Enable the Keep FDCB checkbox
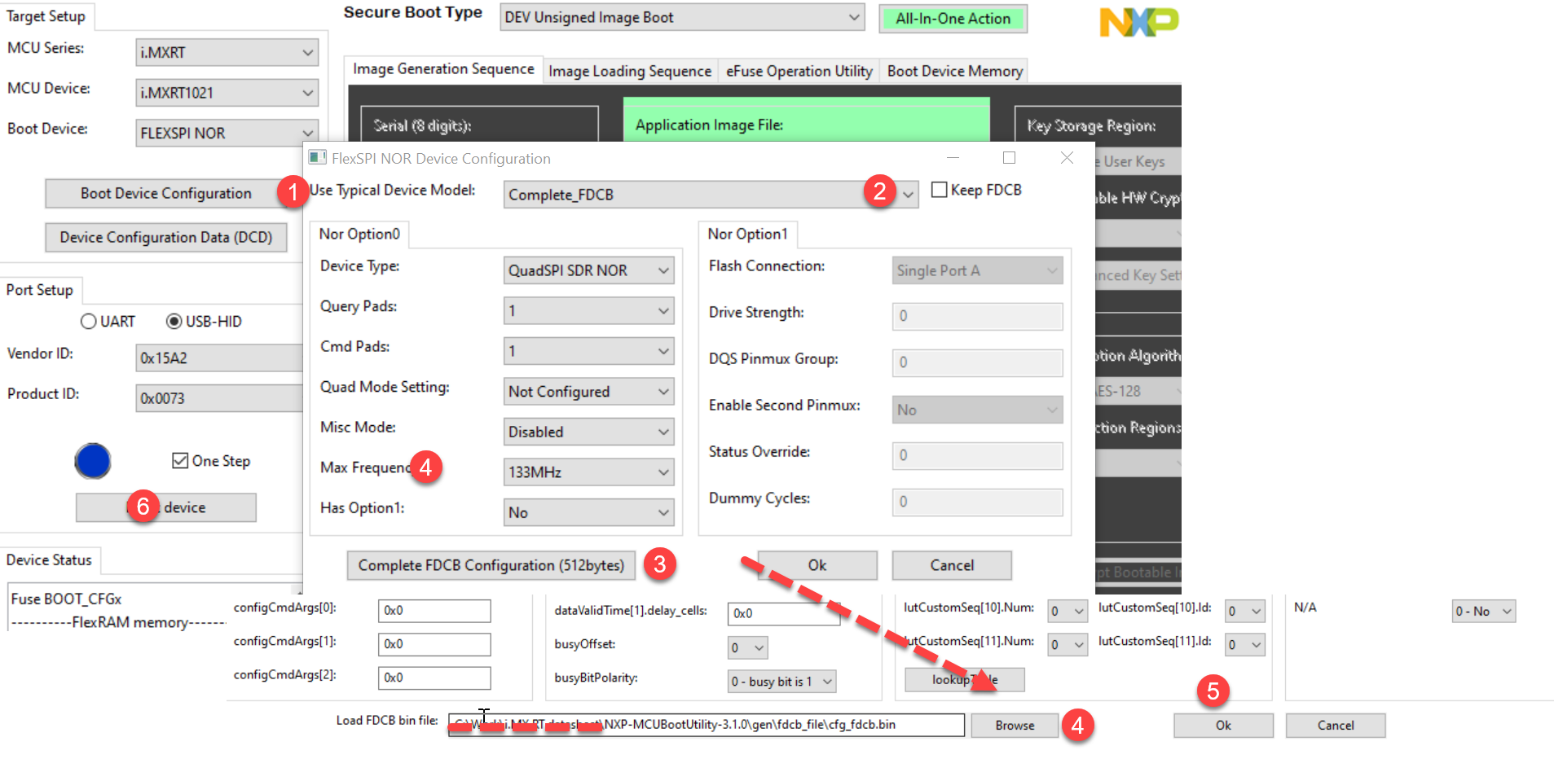This screenshot has height=759, width=1554. 940,189
